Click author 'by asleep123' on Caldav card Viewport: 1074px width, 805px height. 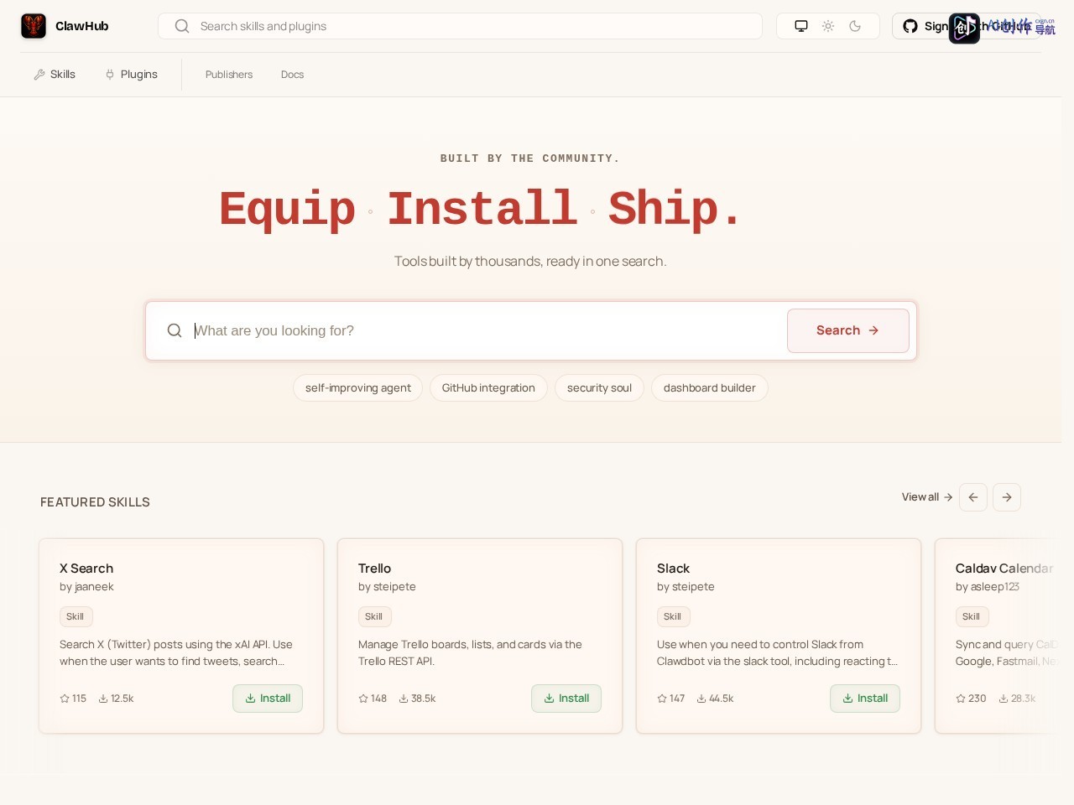coord(988,587)
